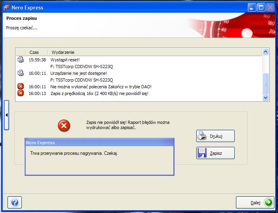
Task: Click the 'Proszę czekać...' status text
Action: (22, 28)
